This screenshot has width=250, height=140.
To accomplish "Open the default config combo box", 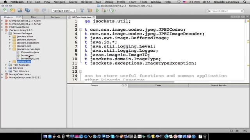I will (x=64, y=10).
